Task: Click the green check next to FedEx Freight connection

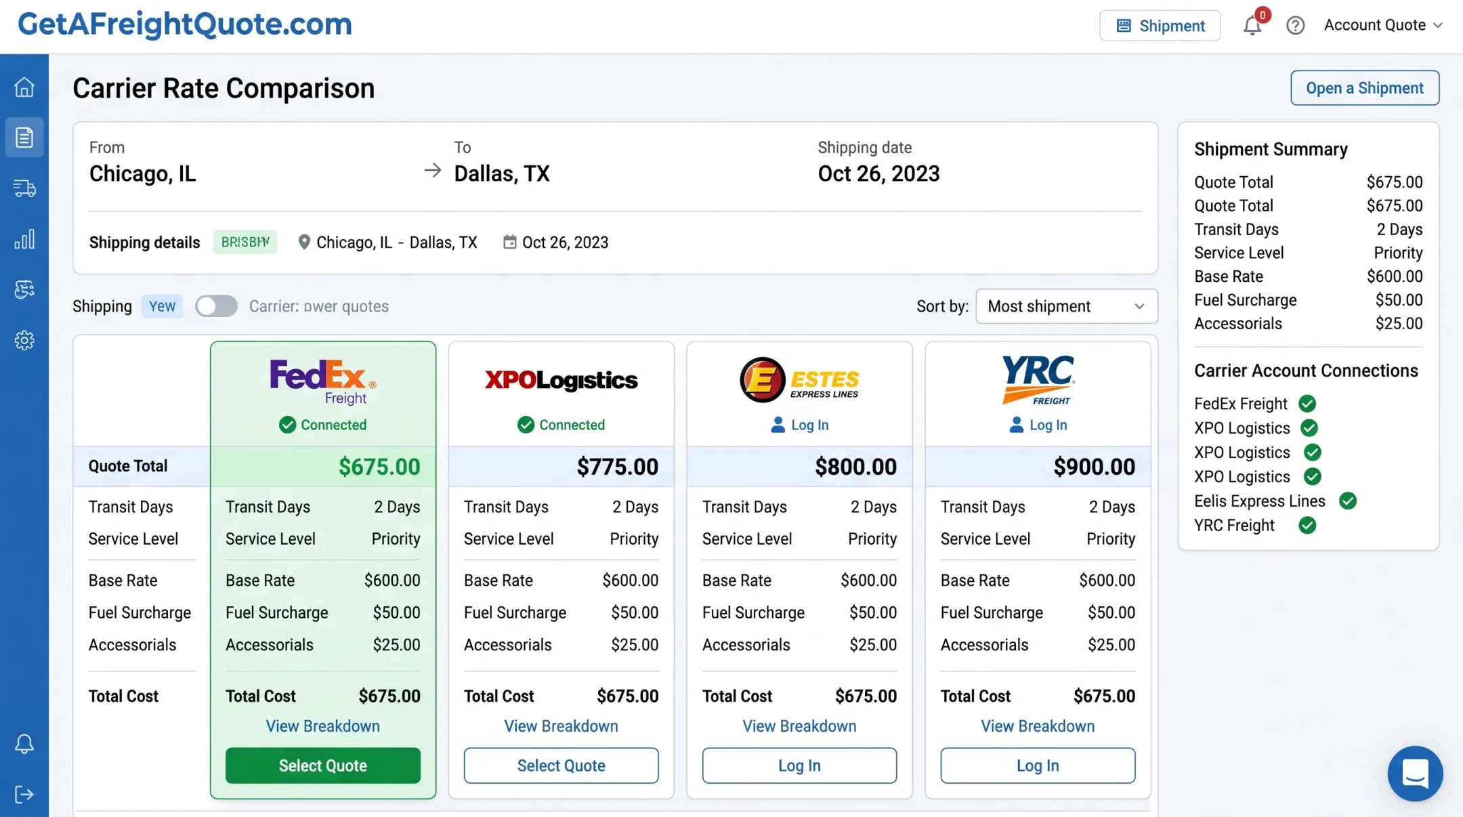Action: 1307,404
